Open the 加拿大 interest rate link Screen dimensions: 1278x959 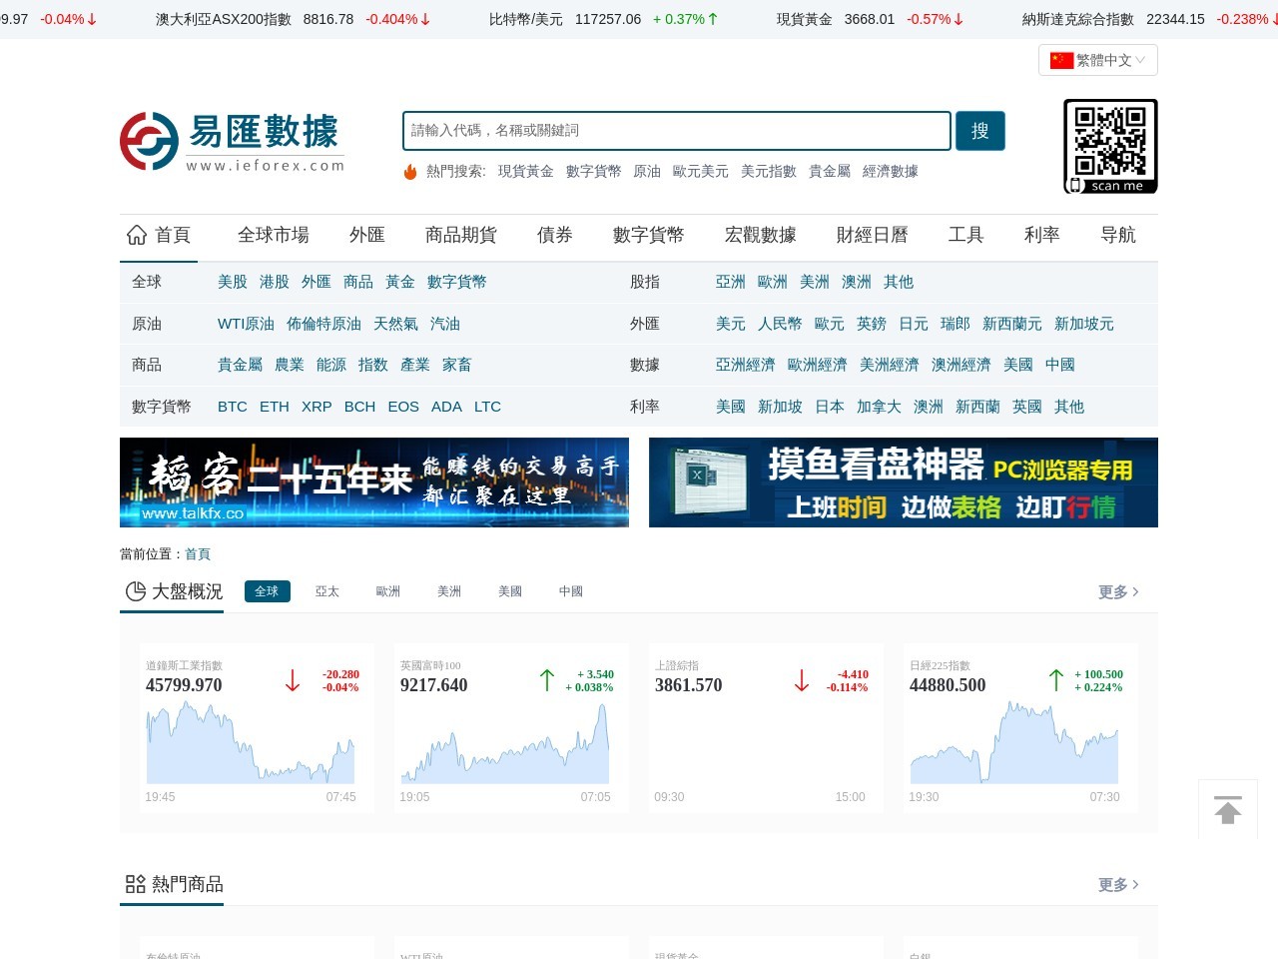[x=879, y=407]
